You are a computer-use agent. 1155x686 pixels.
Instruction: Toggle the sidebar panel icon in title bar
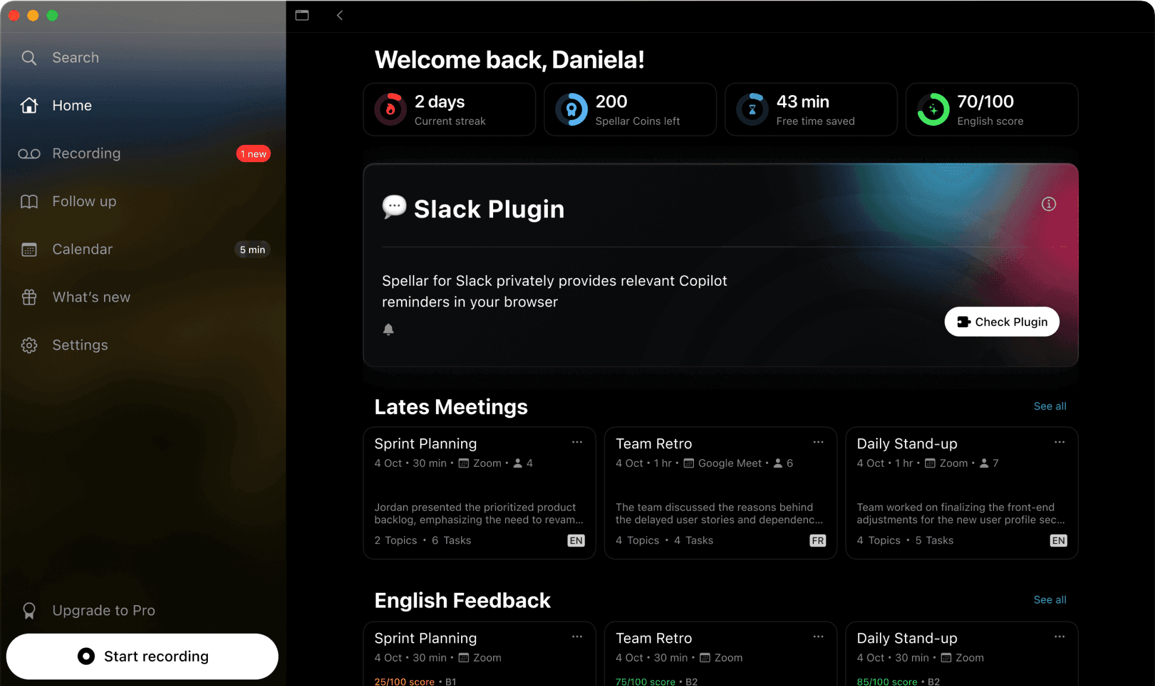click(x=302, y=15)
